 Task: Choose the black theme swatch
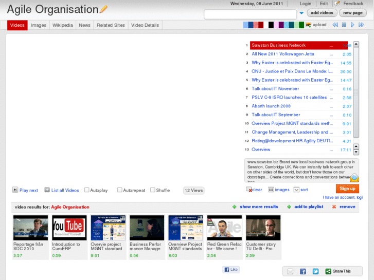[x=271, y=25]
